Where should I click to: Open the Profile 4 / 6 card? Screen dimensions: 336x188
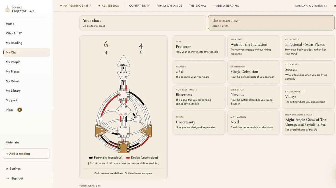(199, 72)
